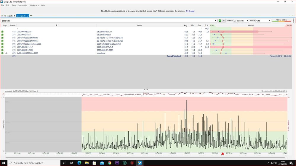Add a new target tab with plus

[x=31, y=16]
